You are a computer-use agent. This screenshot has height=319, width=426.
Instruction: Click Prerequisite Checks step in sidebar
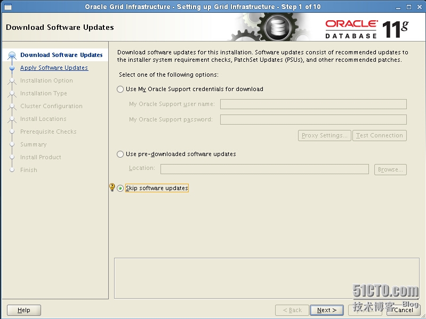click(x=49, y=132)
